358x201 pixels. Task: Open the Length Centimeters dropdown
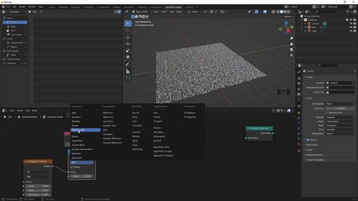coord(340,121)
